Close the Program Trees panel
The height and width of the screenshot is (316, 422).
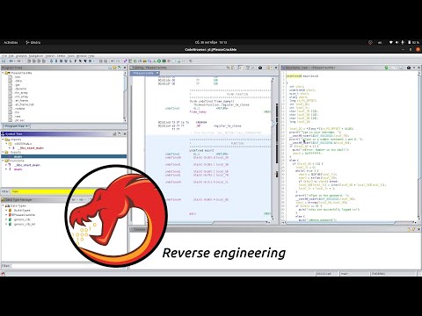pyautogui.click(x=125, y=68)
